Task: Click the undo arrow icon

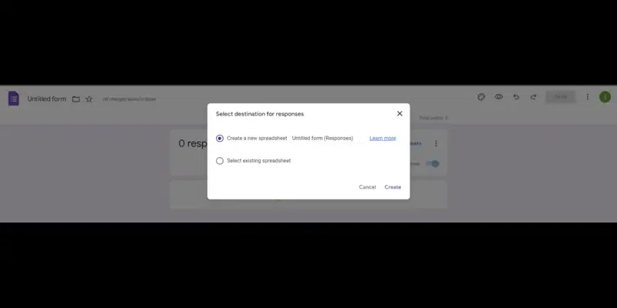Action: (516, 97)
